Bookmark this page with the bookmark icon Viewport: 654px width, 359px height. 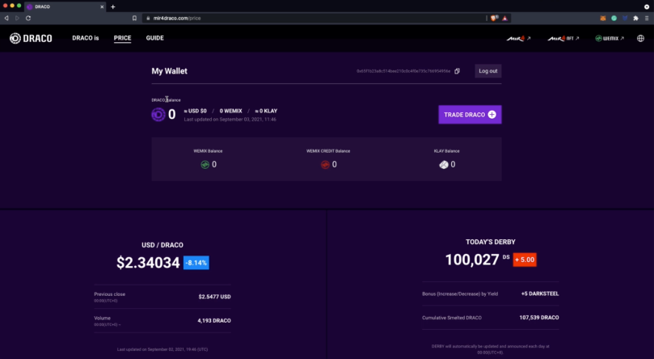coord(134,19)
